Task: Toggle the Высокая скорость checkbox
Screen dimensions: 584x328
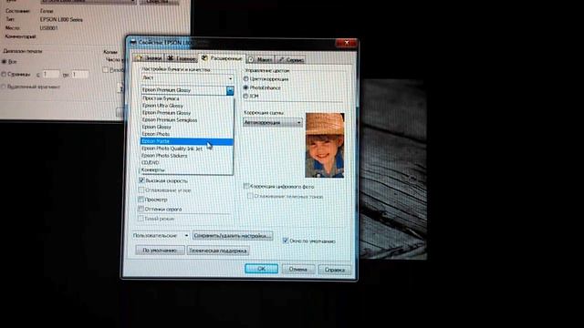Action: (141, 180)
